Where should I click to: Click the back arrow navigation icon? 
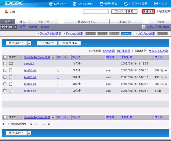click(x=2, y=27)
